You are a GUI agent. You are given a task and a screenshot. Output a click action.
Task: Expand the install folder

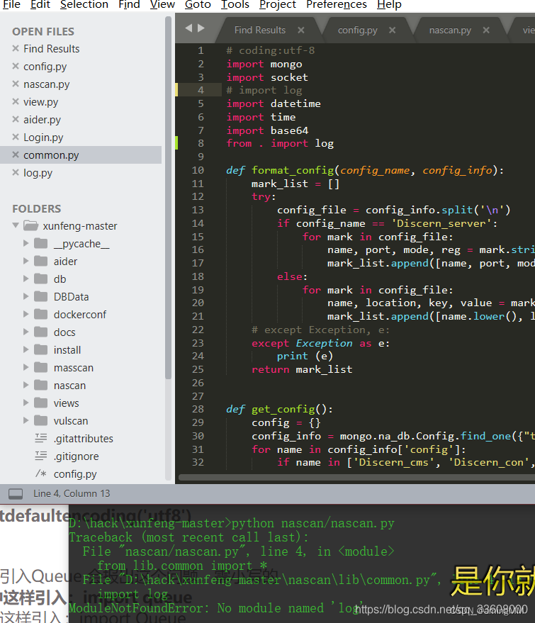click(26, 349)
